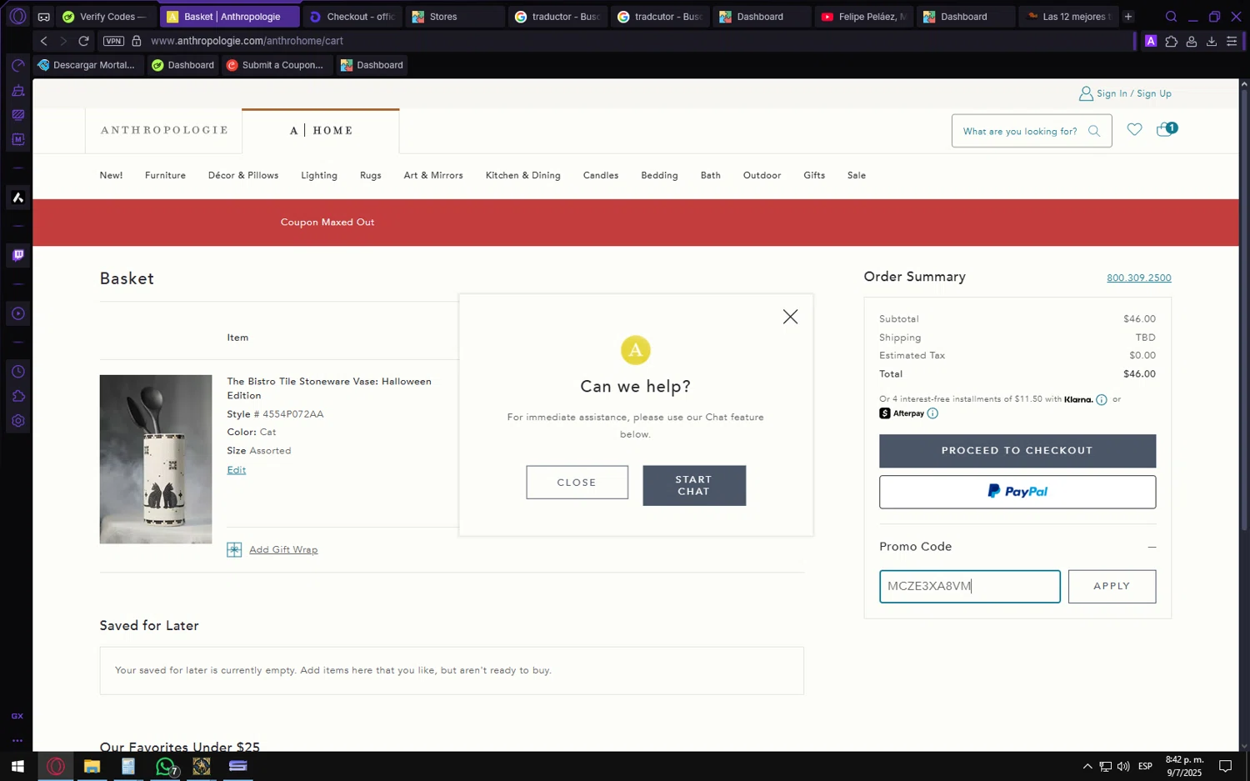Viewport: 1250px width, 781px height.
Task: Open the purple A extension icon
Action: coord(1151,41)
